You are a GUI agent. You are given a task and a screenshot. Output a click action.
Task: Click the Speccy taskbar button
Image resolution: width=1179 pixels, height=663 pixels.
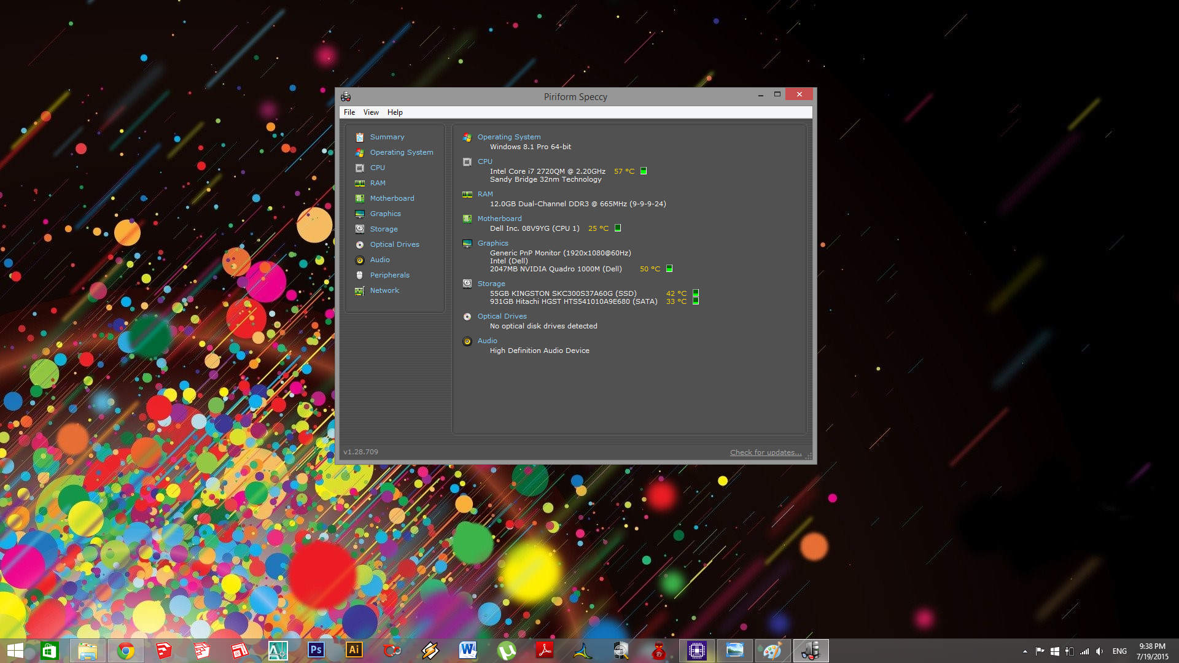811,651
